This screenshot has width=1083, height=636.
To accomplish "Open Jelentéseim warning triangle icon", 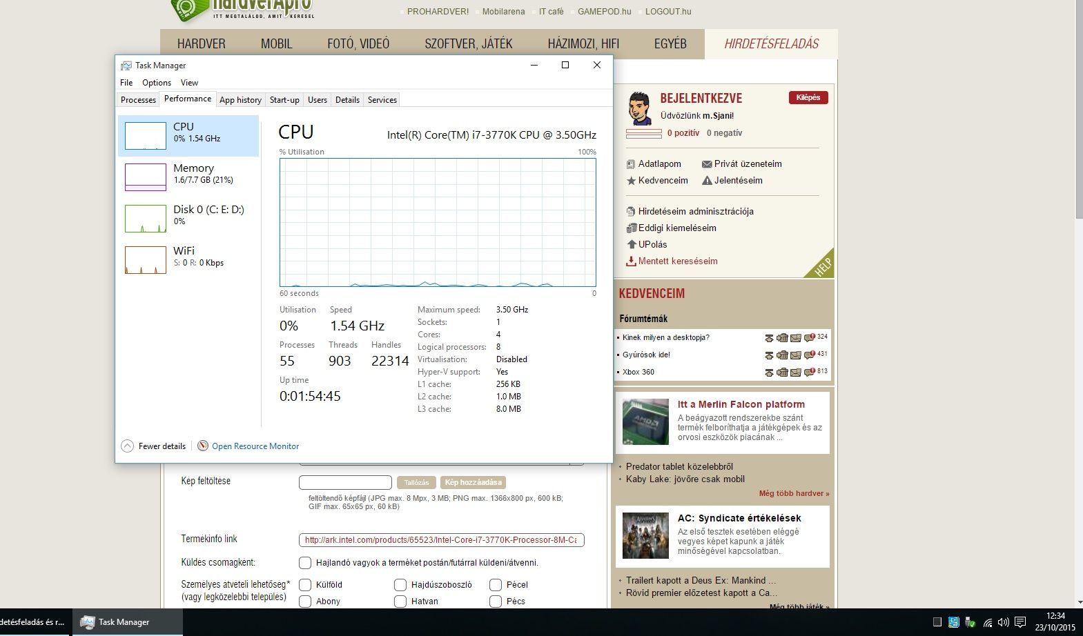I will (x=707, y=181).
